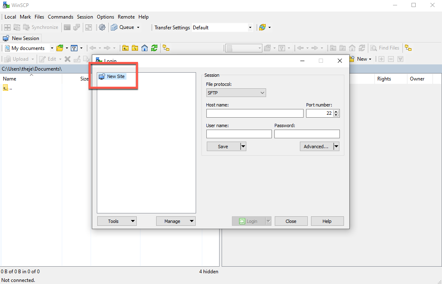Screen dimensions: 442x284
Task: Click the remote panel filter icon
Action: [282, 48]
